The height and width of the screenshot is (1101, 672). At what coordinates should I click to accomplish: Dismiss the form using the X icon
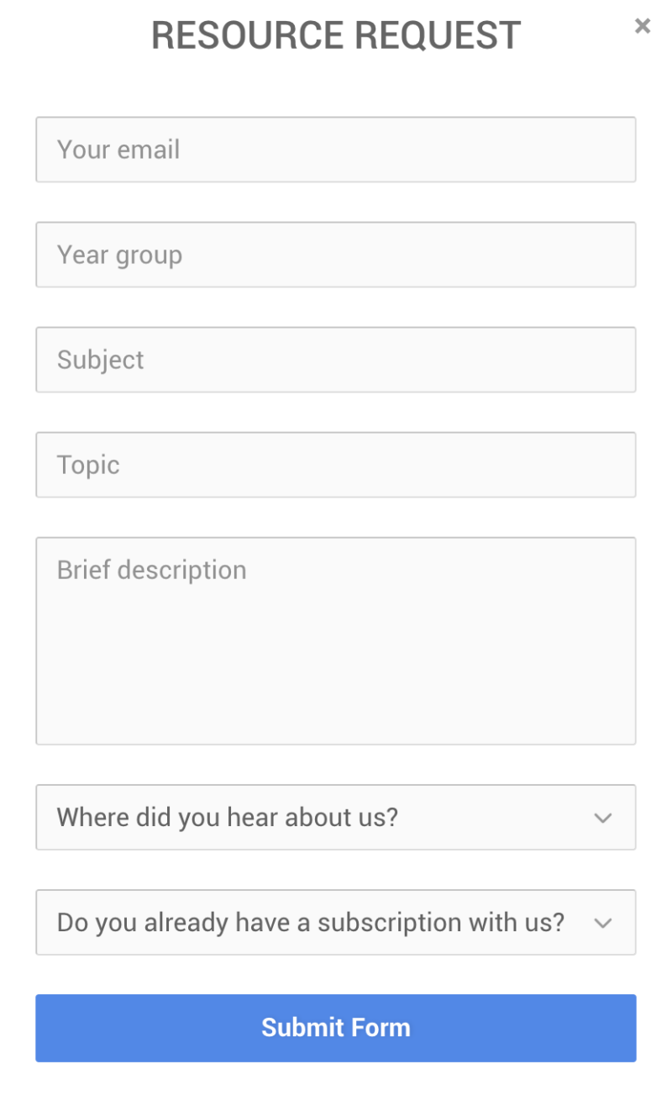(643, 26)
